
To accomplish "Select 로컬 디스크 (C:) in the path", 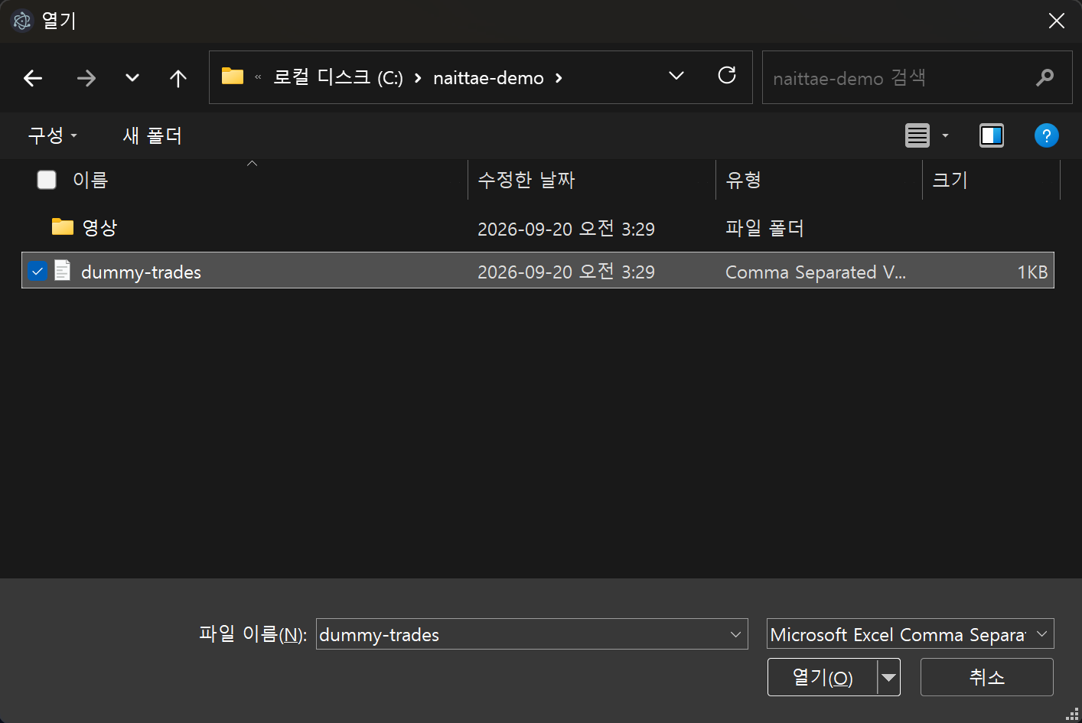I will click(x=338, y=77).
